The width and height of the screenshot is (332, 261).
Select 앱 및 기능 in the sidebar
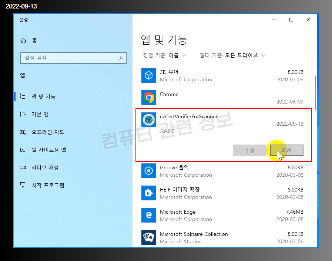click(43, 96)
